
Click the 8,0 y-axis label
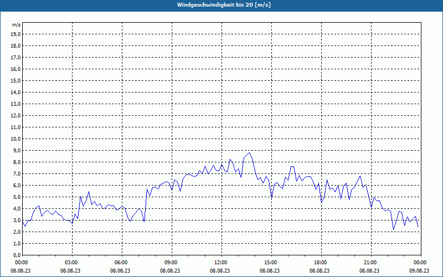pos(17,162)
